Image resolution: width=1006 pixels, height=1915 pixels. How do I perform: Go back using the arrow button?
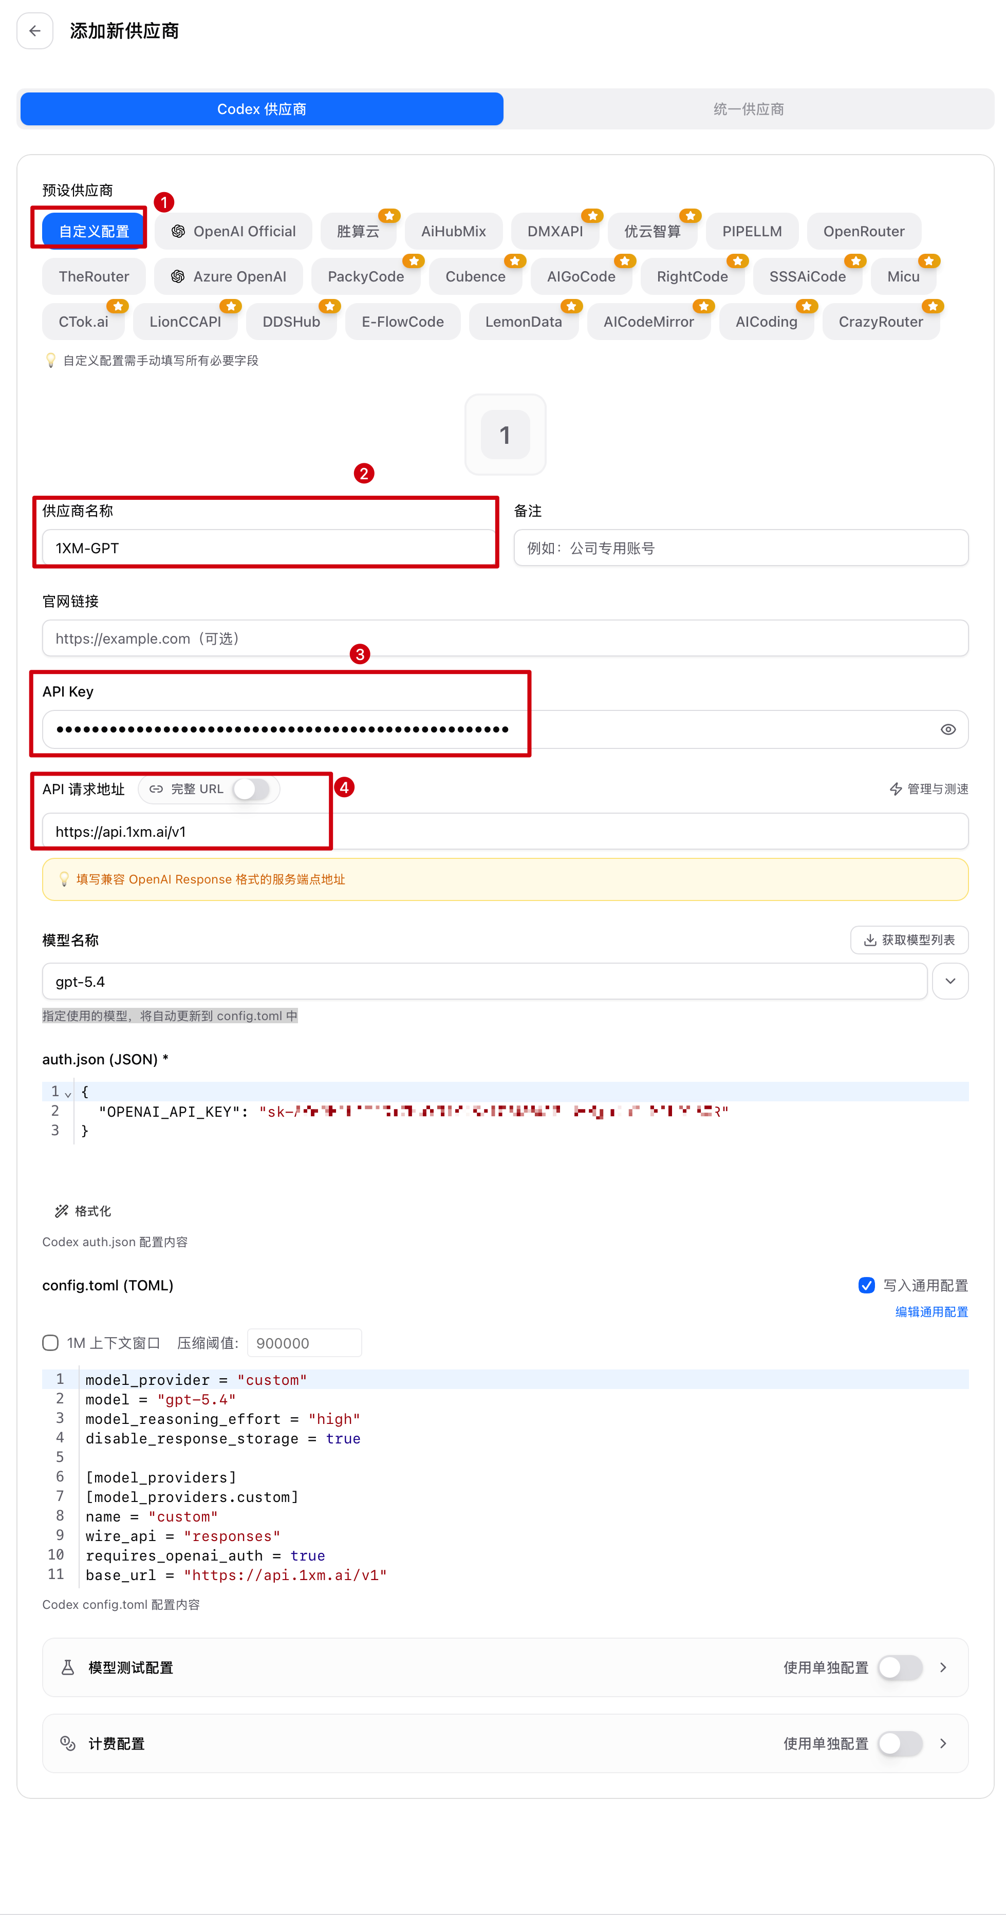point(34,30)
